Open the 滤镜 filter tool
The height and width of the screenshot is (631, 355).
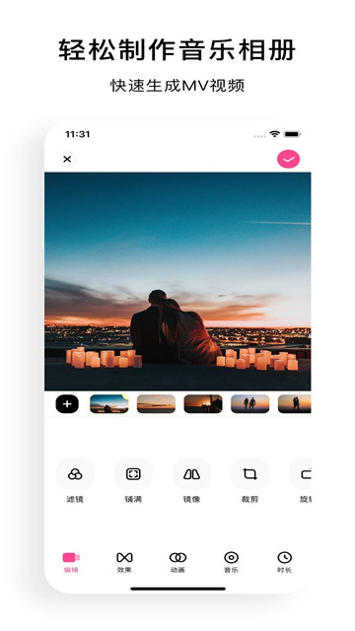click(75, 481)
